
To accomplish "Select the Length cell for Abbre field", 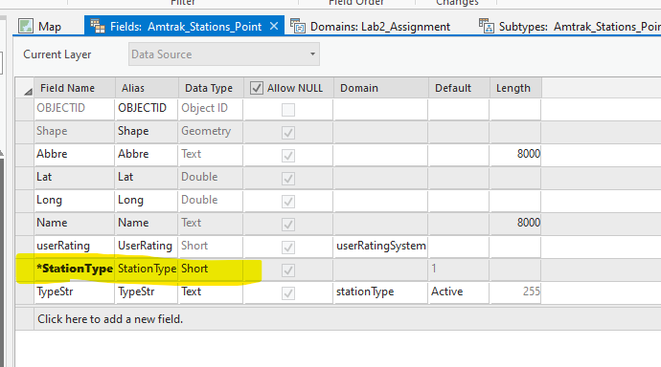I will [x=515, y=154].
